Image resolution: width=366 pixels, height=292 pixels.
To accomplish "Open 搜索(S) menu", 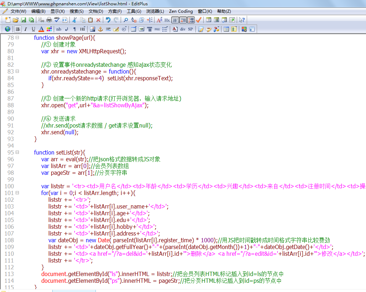I will (77, 11).
